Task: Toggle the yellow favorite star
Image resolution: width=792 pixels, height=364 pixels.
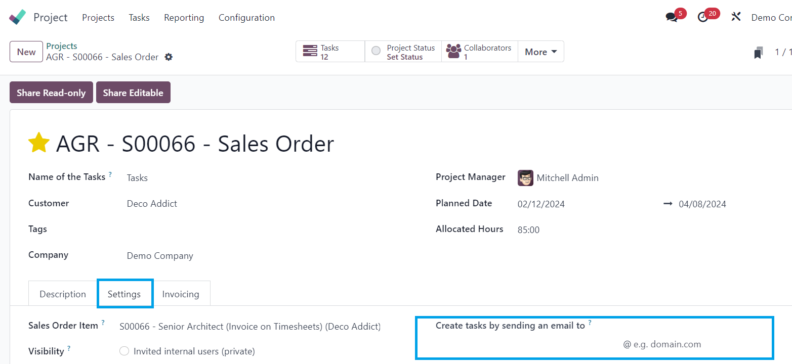Action: click(39, 143)
